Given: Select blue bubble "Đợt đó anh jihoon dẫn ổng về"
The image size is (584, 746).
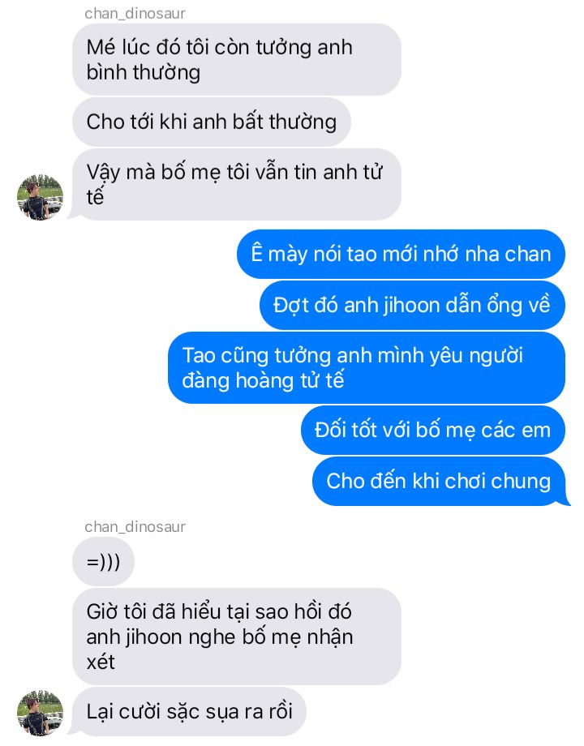Looking at the screenshot, I should [412, 305].
